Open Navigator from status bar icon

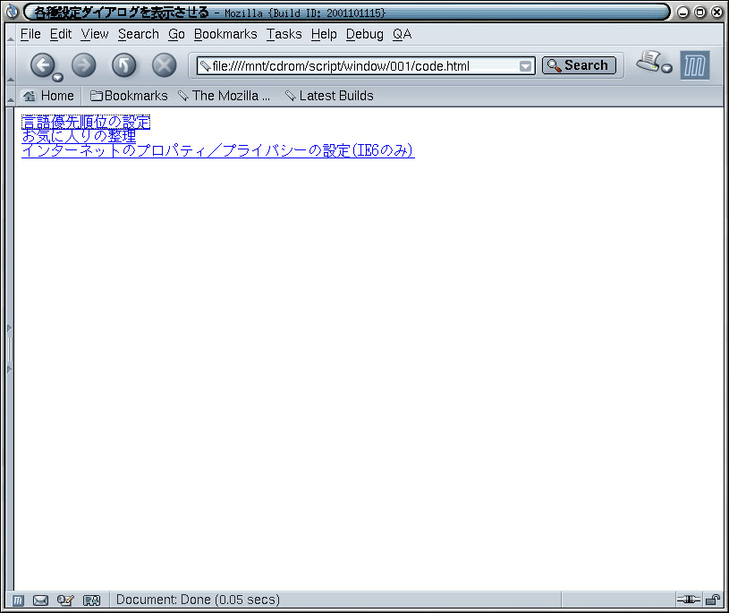point(19,600)
